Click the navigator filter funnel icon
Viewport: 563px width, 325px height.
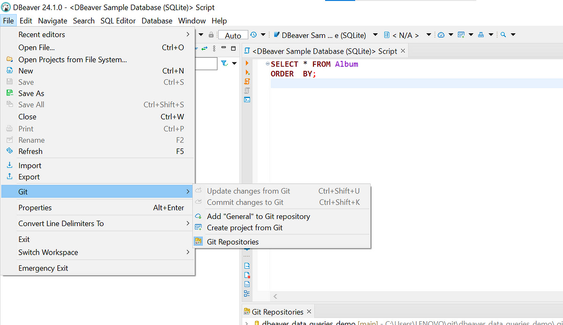[224, 63]
